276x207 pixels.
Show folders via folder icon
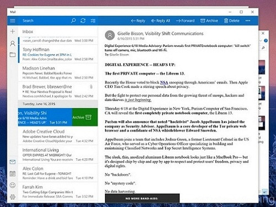click(x=13, y=55)
